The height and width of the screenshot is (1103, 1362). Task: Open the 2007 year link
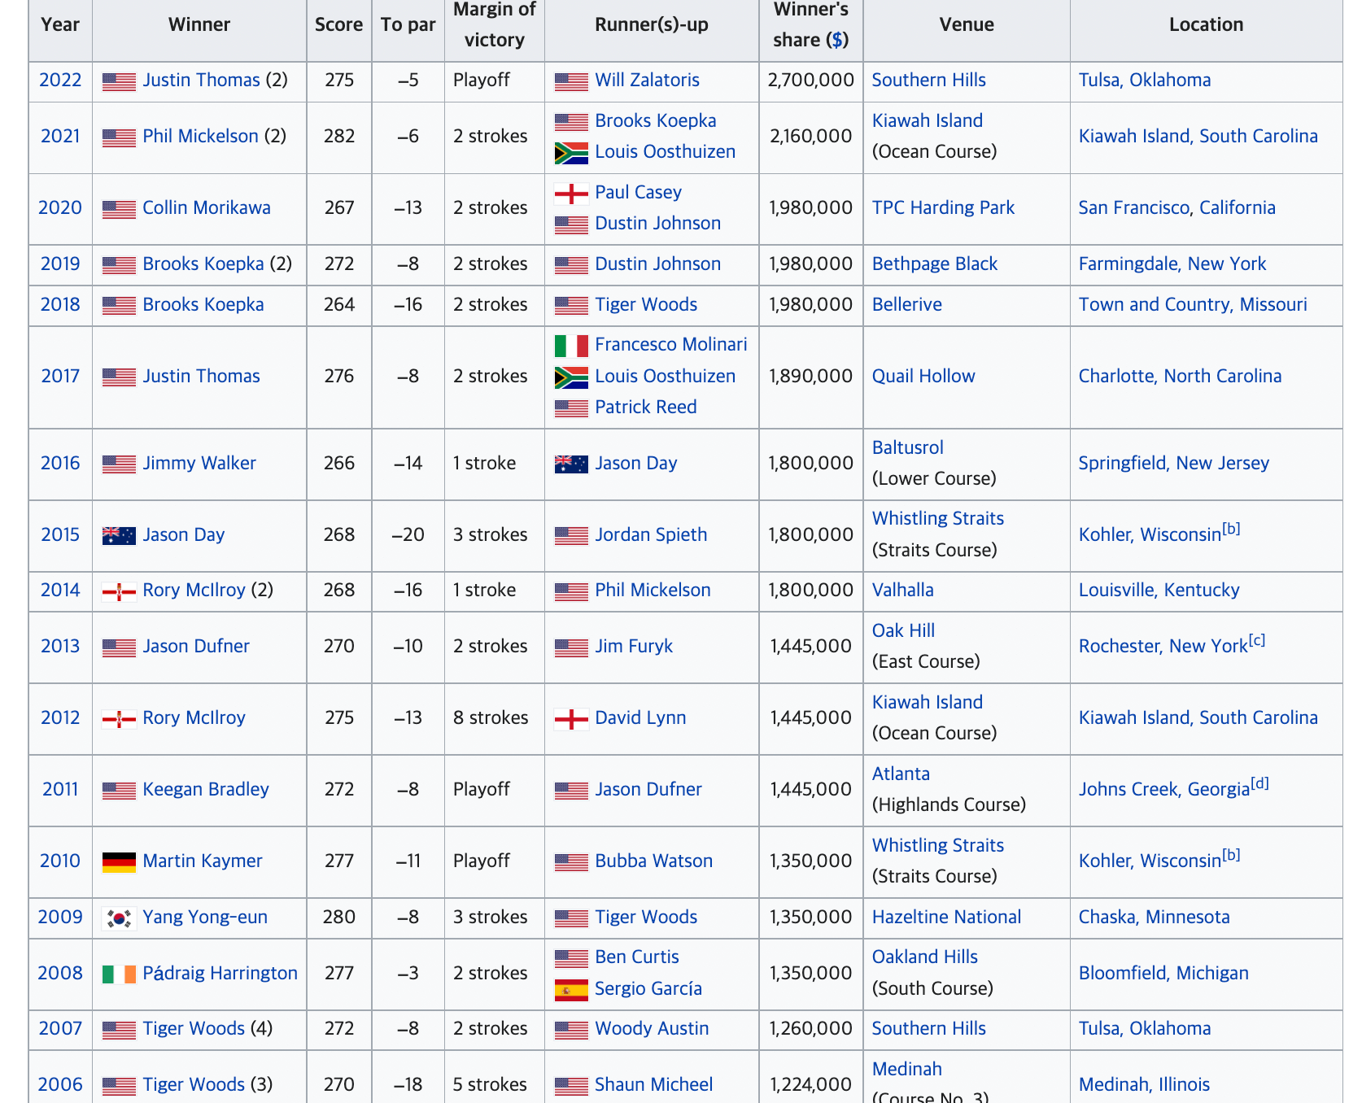[x=60, y=1028]
